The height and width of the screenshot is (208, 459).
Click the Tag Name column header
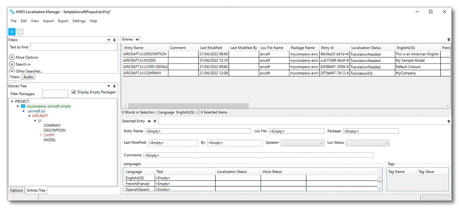click(x=402, y=171)
